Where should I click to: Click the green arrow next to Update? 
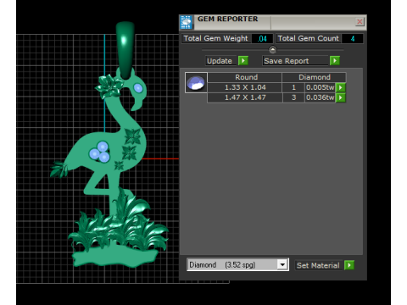pyautogui.click(x=243, y=61)
